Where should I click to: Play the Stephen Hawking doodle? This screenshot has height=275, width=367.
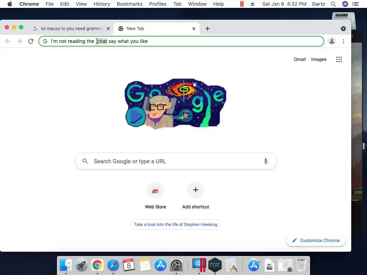[x=135, y=116]
